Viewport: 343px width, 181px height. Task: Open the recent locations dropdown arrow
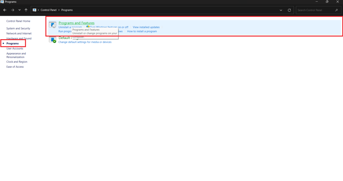click(19, 10)
